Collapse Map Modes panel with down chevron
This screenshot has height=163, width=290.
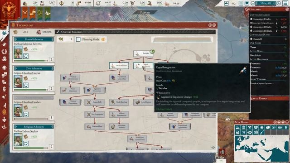click(287, 122)
